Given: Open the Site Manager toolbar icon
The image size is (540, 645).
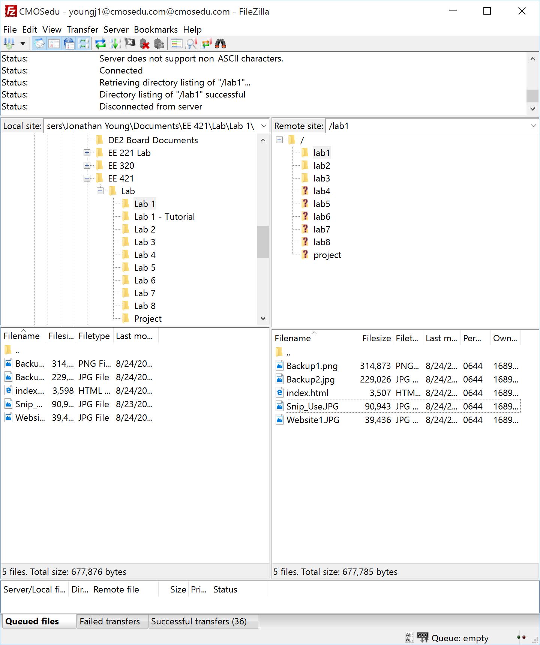Looking at the screenshot, I should coord(9,44).
